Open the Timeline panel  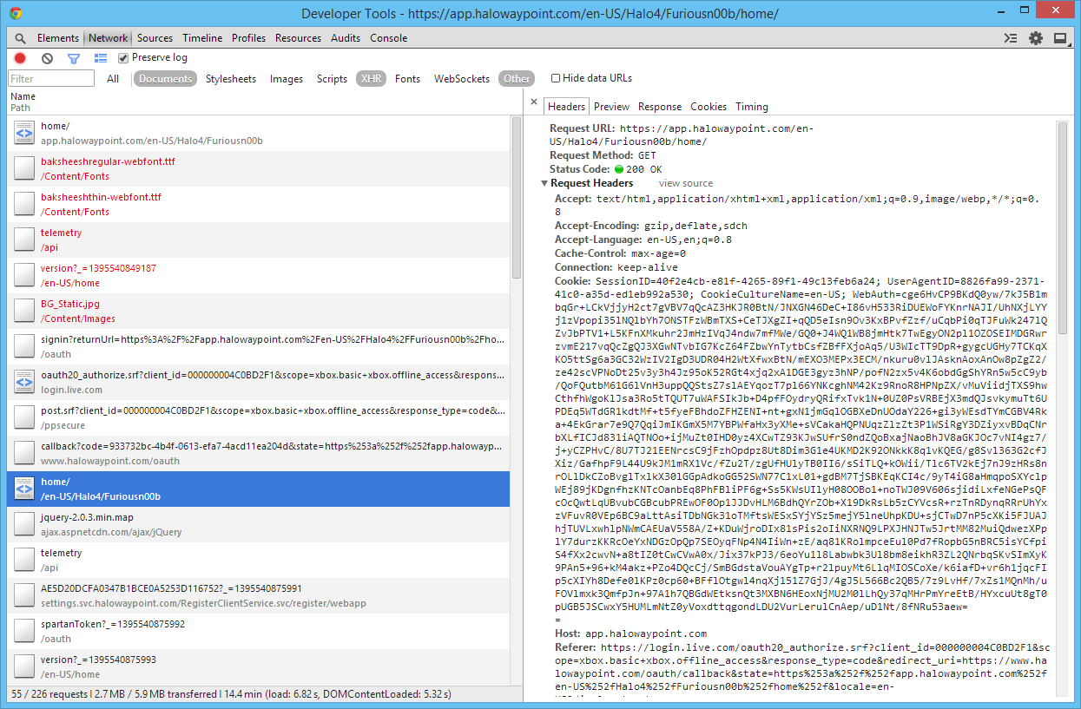202,38
